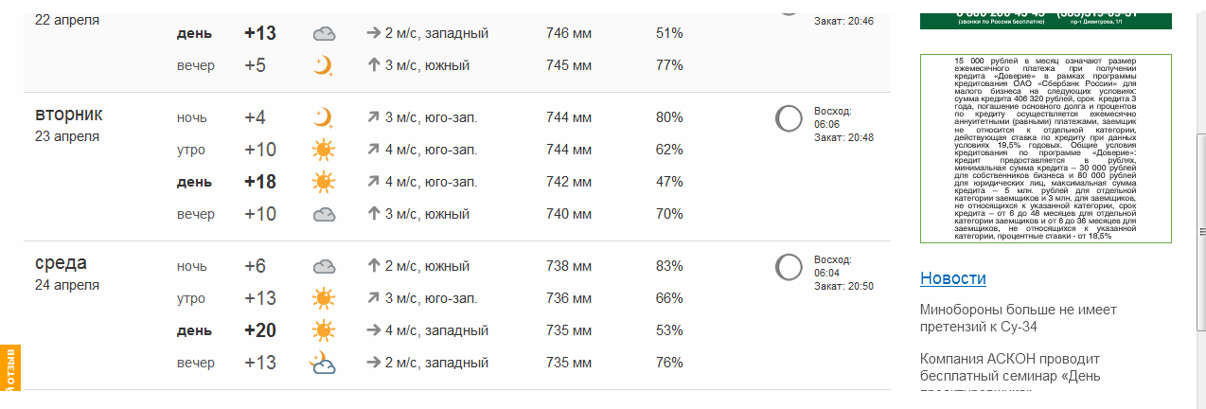Image resolution: width=1206 pixels, height=409 pixels.
Task: Click the moon phase icon for Wednesday
Action: coord(789,267)
